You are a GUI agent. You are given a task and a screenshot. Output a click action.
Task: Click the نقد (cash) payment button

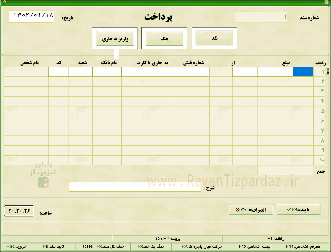point(214,38)
